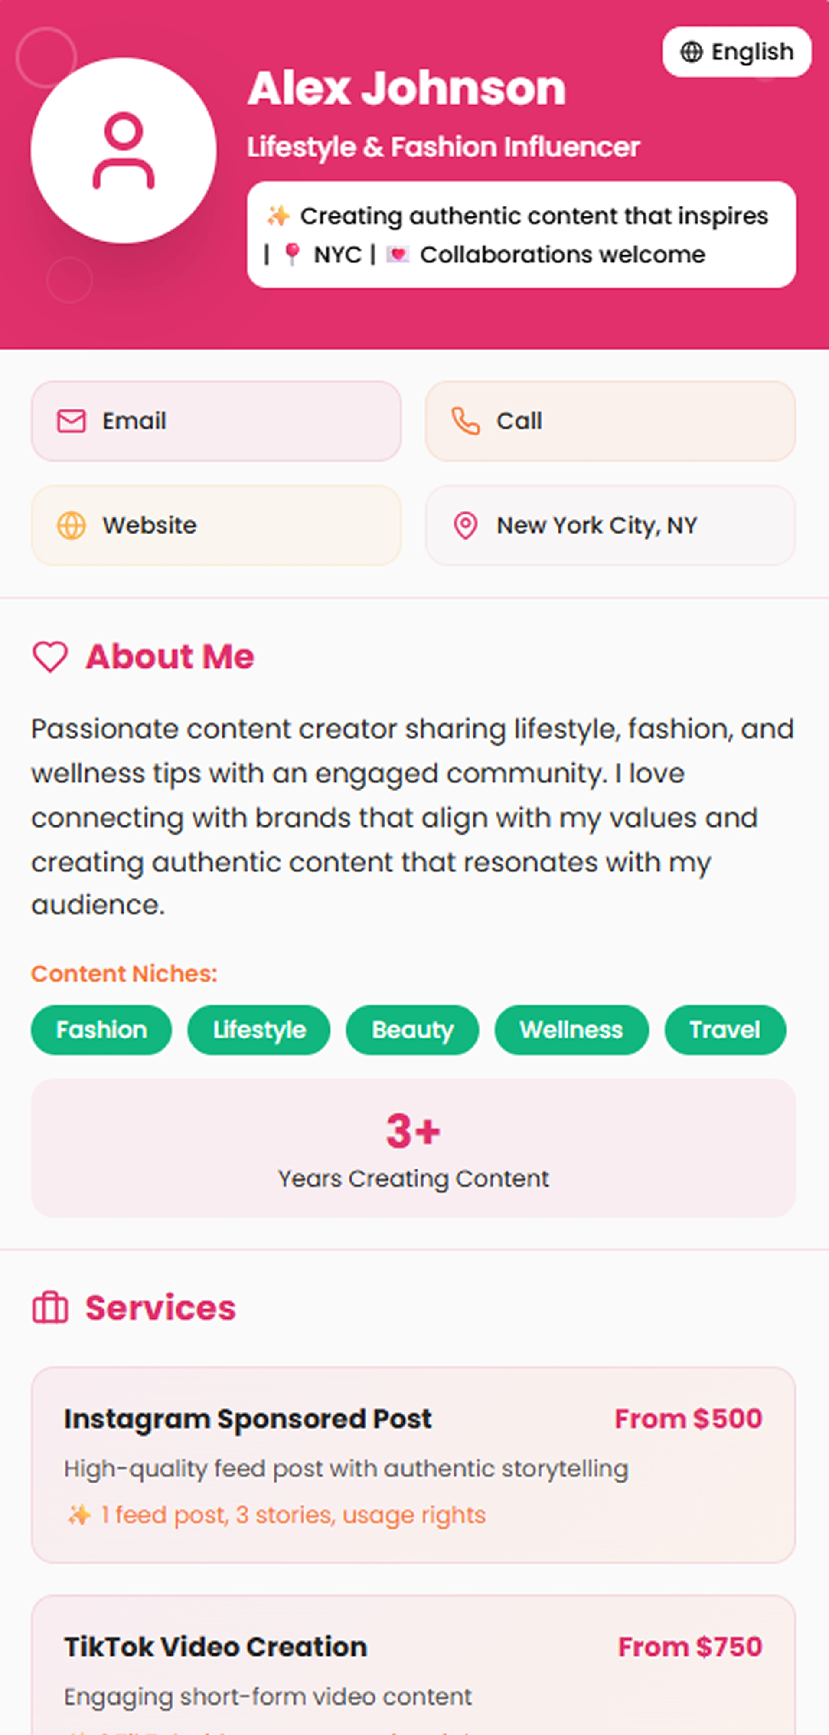Select the Fashion niche tag
Screen dimensions: 829x1735
[x=100, y=1030]
